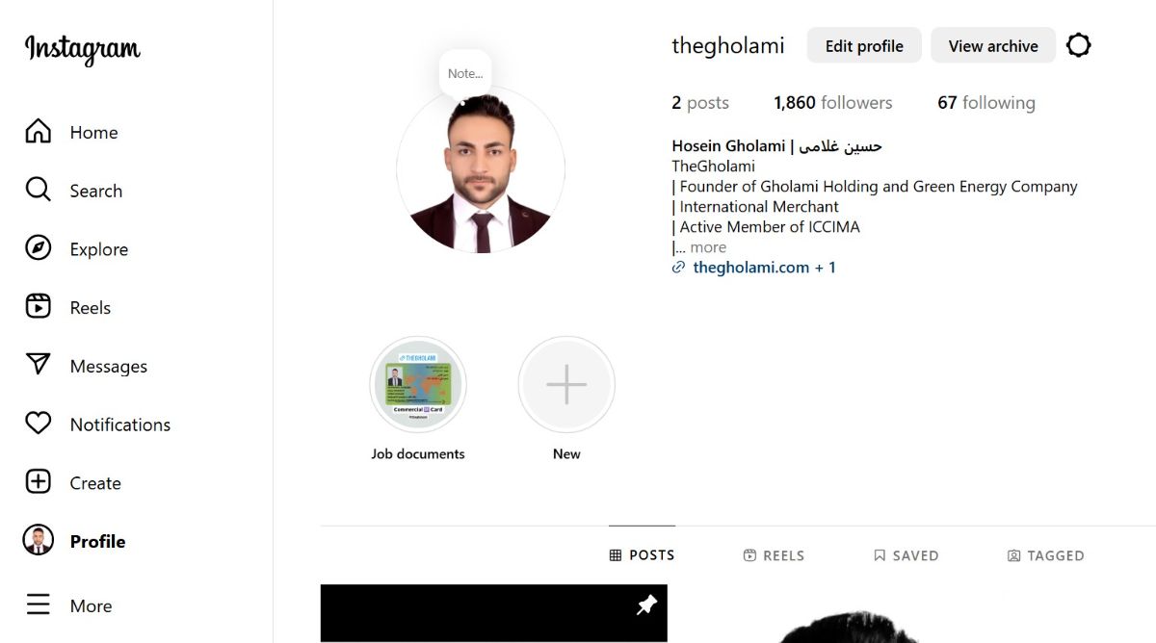Click the Create plus icon
The image size is (1156, 643).
pyautogui.click(x=38, y=482)
